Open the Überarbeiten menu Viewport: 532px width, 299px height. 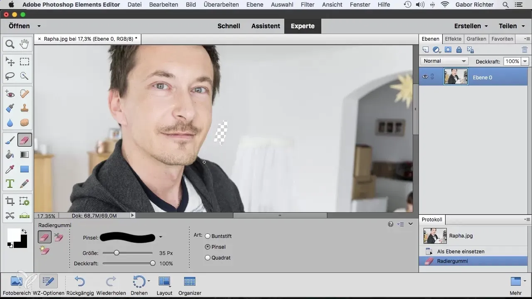(x=221, y=5)
